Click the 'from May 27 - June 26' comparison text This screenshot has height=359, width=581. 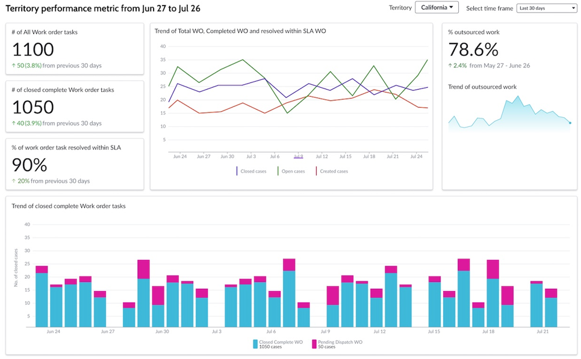coord(500,66)
